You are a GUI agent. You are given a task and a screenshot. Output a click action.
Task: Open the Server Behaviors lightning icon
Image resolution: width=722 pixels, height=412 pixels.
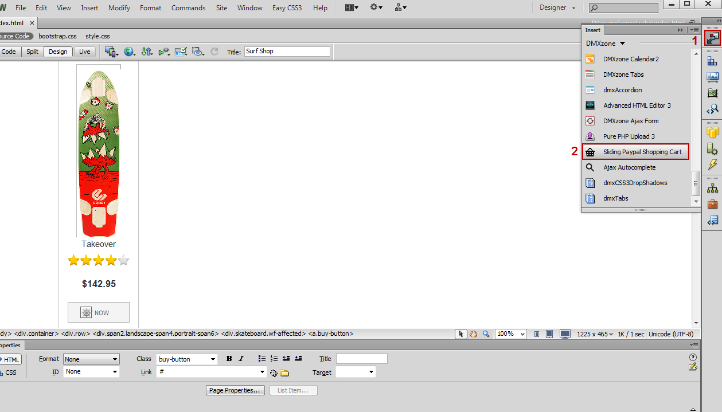[712, 164]
